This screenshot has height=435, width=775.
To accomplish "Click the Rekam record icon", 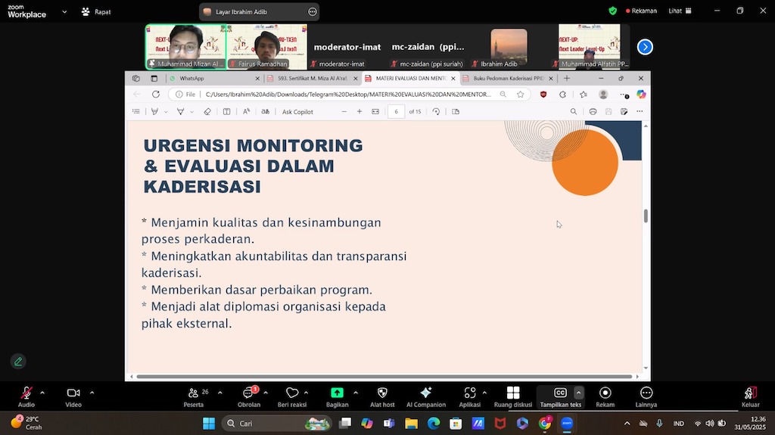I will coord(605,393).
